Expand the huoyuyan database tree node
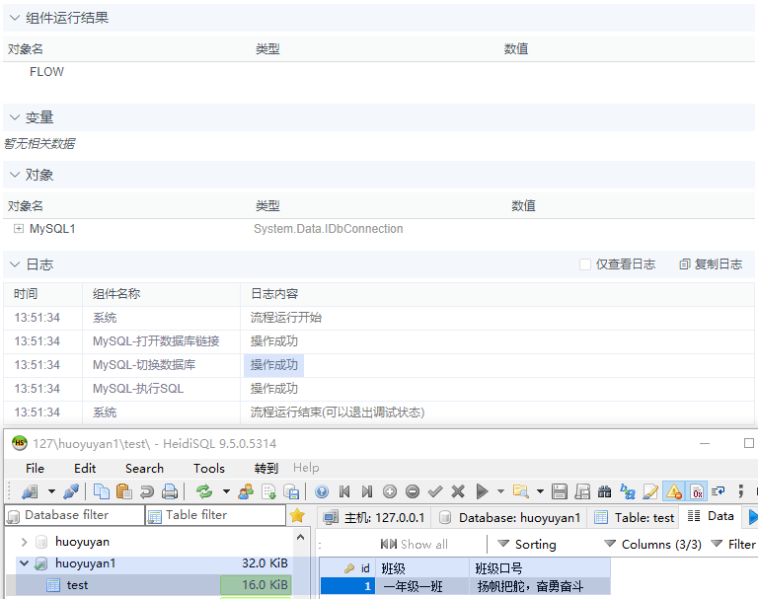Image resolution: width=758 pixels, height=599 pixels. coord(24,542)
